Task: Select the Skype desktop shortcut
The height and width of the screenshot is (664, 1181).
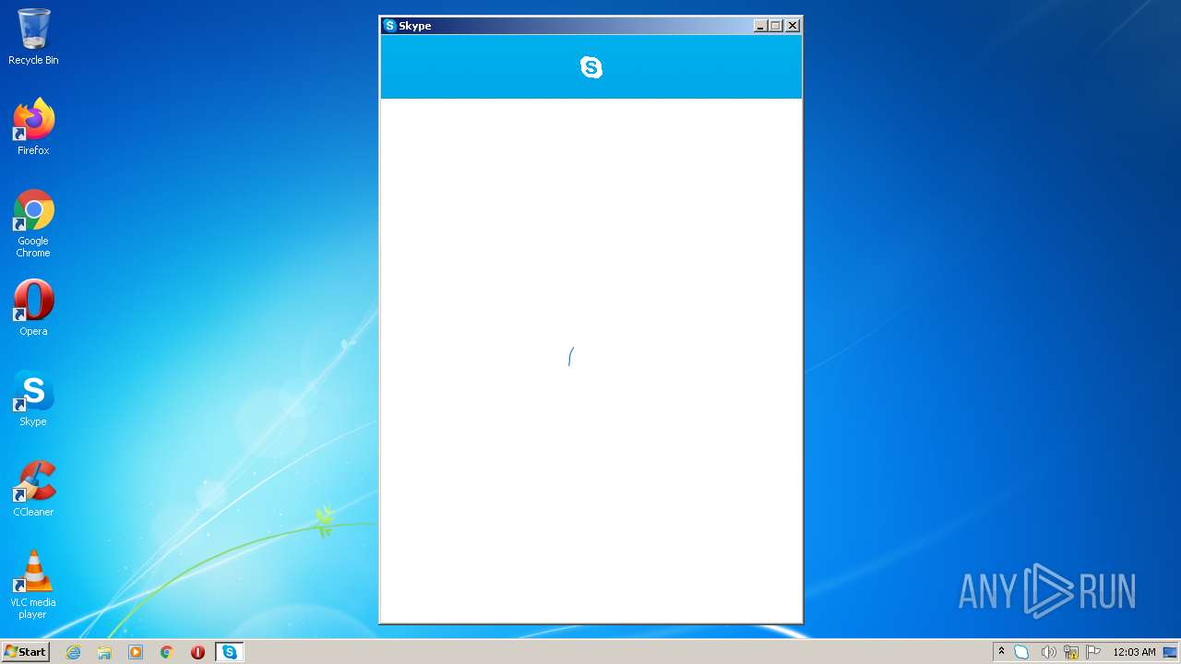Action: tap(33, 398)
